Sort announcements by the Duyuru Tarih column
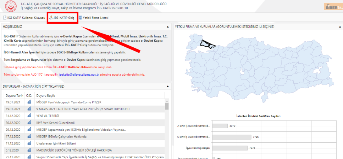Viewport: 343px width, 159px height. pyautogui.click(x=14, y=96)
